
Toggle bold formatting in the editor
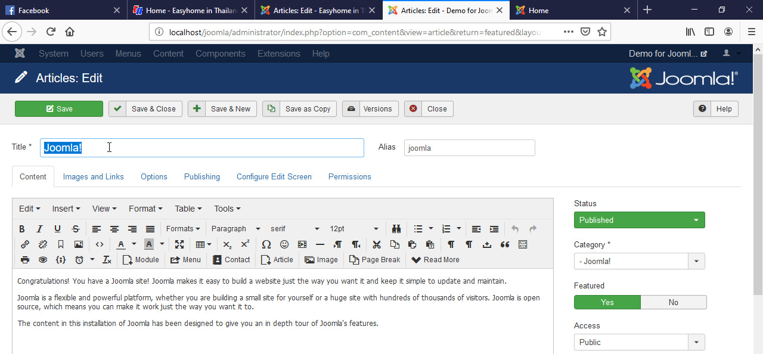click(x=22, y=229)
